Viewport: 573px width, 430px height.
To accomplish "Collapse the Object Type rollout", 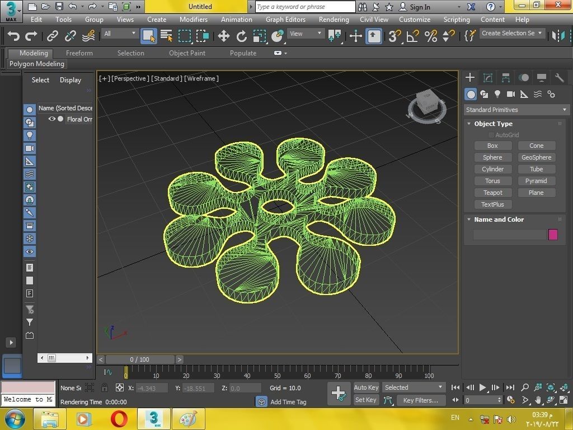I will (469, 124).
